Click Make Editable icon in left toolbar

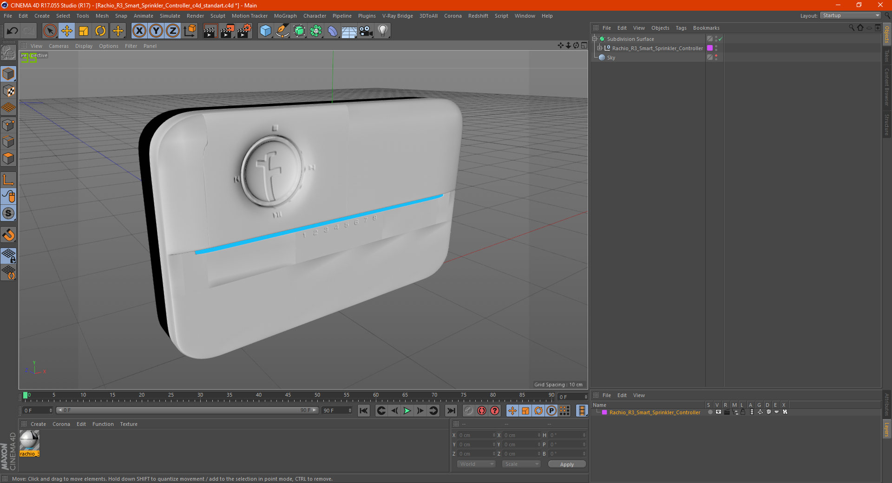tap(8, 53)
